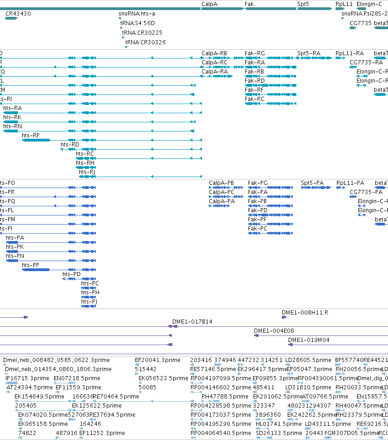Click CalpA-RA transcript label

tap(215, 72)
